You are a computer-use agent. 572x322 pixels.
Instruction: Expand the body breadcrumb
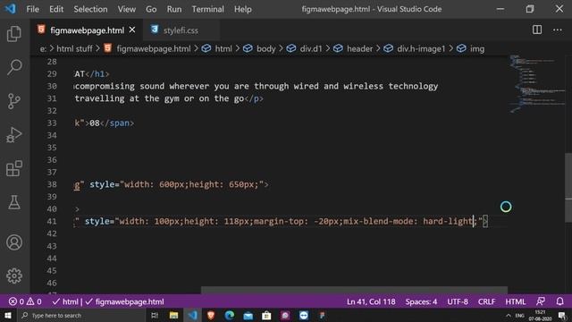(266, 48)
